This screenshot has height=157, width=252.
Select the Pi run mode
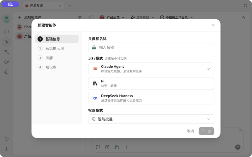coord(151,83)
